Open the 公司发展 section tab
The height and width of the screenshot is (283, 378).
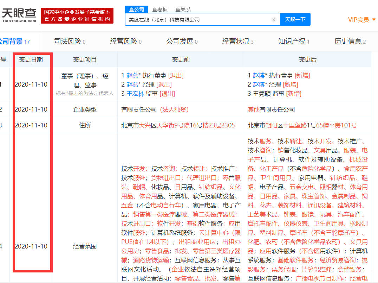[182, 42]
